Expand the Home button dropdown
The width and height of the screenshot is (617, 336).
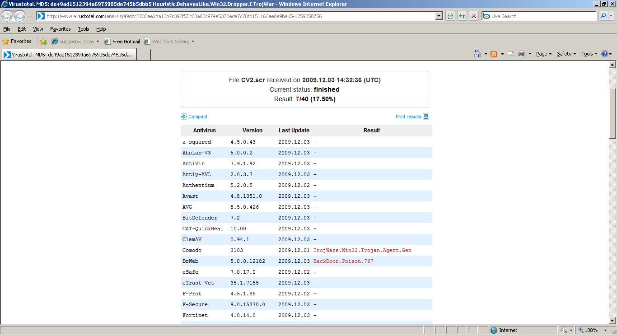tap(486, 54)
